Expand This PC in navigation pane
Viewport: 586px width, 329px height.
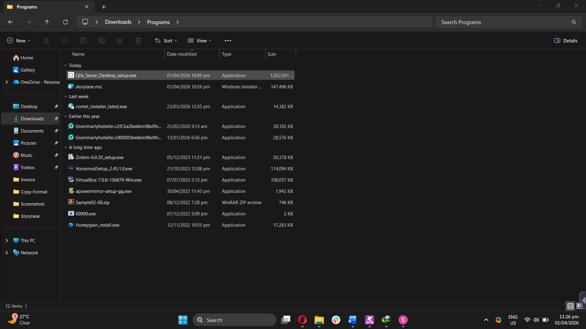[x=7, y=241]
